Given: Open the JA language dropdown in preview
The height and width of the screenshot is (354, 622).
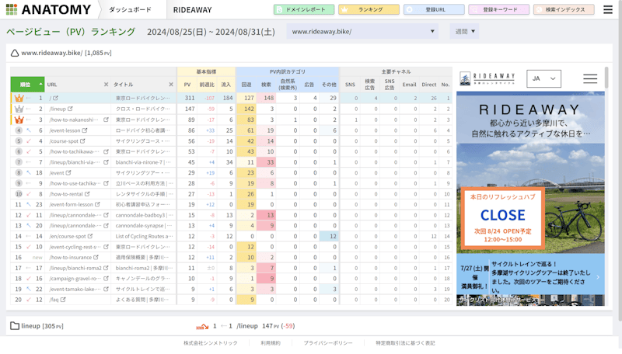Looking at the screenshot, I should point(543,78).
